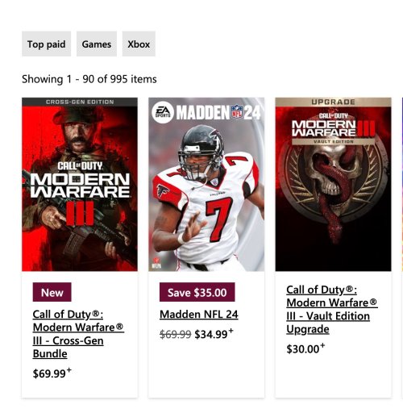
Task: Follow the Cross-Gen Bundle title link
Action: [78, 334]
